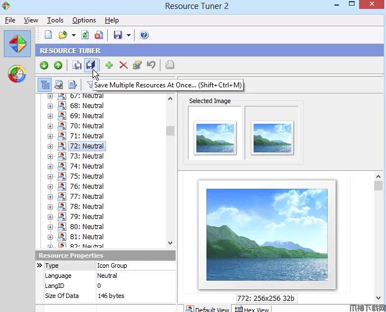Image resolution: width=386 pixels, height=312 pixels.
Task: Expand the 78: Neutral tree node
Action: 50,207
